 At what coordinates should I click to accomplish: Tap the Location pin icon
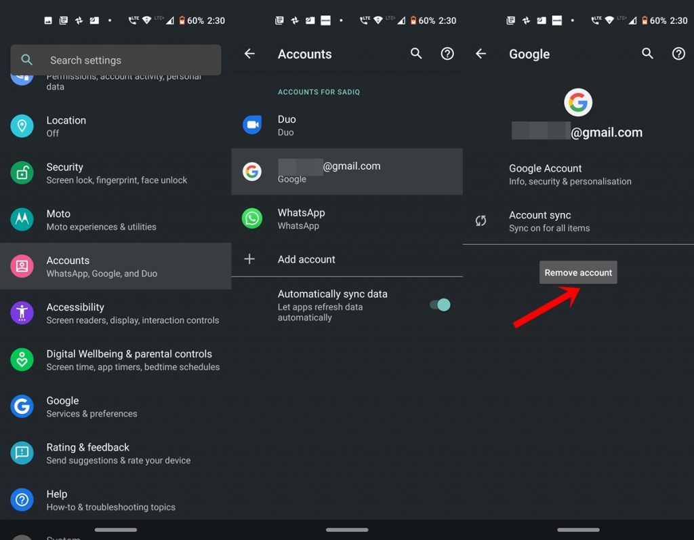click(x=22, y=126)
